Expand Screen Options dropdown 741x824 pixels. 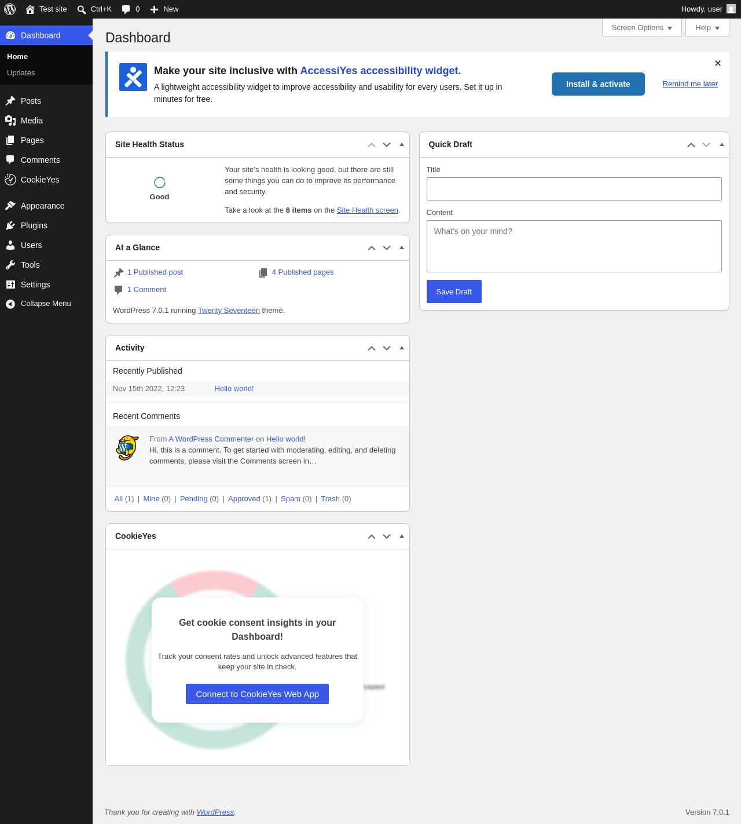[642, 28]
